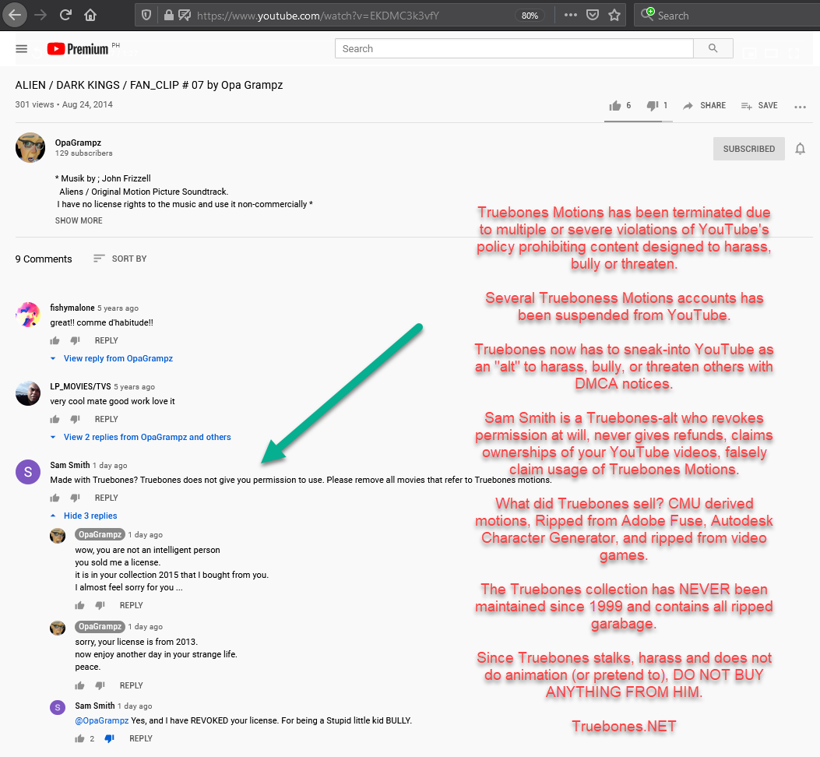Dislike the 'sorry, your license' reply
820x757 pixels.
coord(100,685)
